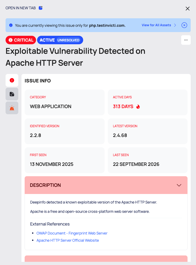Click the flame icon beside 313 DAYS

point(138,107)
